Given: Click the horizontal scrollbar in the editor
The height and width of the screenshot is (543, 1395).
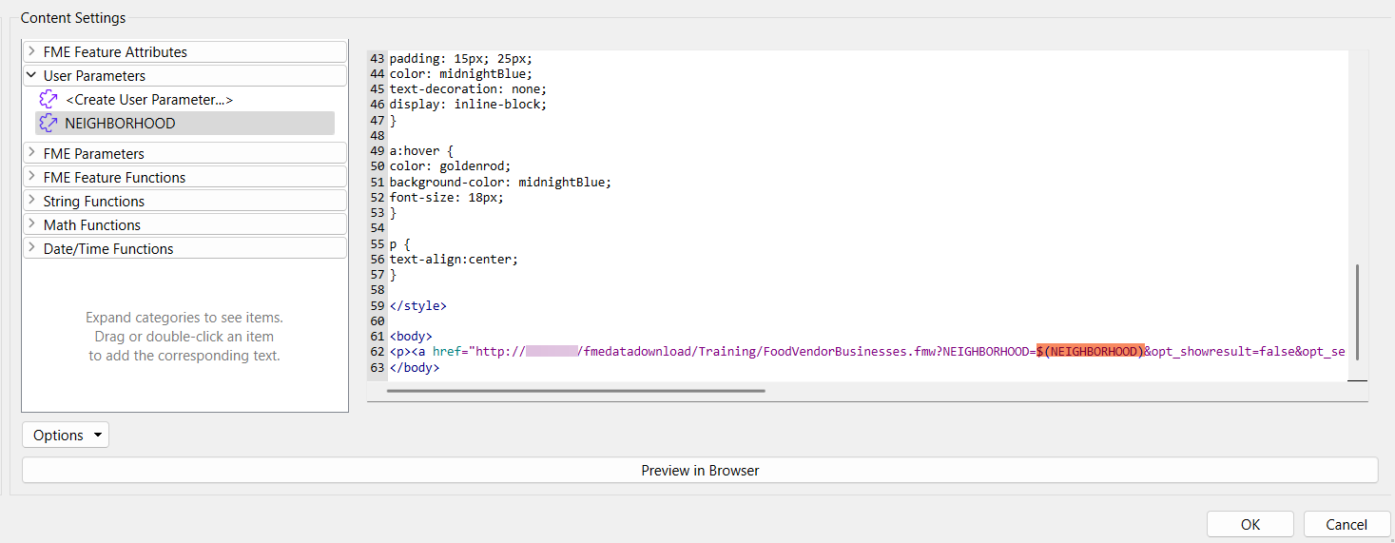Looking at the screenshot, I should tap(575, 390).
